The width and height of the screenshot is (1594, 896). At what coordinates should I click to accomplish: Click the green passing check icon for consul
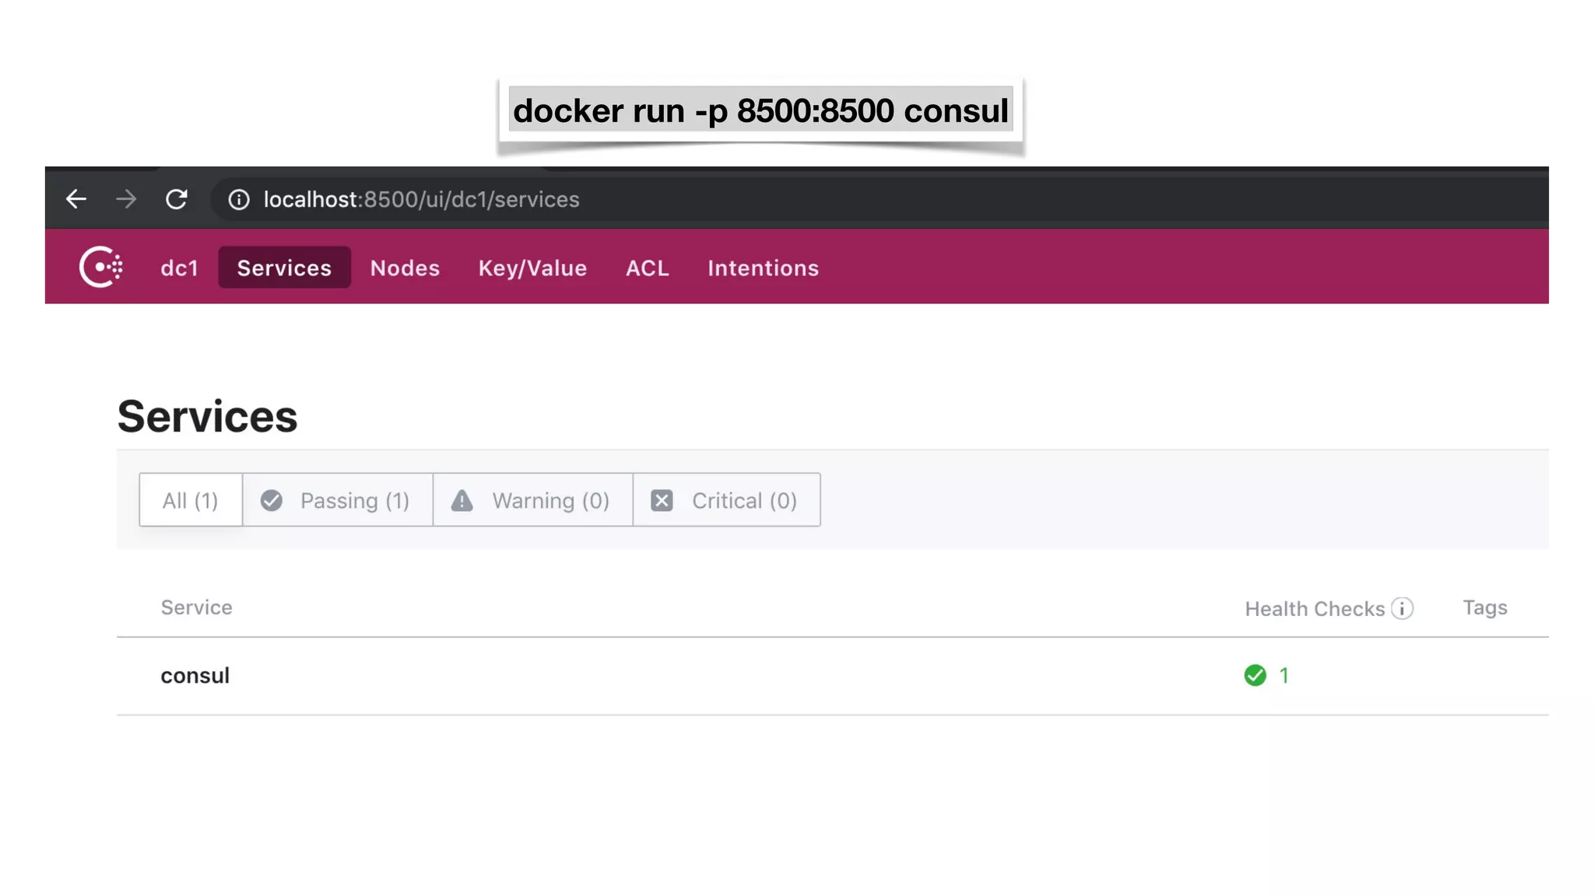(x=1255, y=675)
